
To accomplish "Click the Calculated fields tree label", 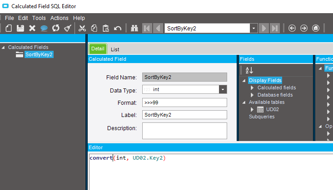I will pos(277,88).
